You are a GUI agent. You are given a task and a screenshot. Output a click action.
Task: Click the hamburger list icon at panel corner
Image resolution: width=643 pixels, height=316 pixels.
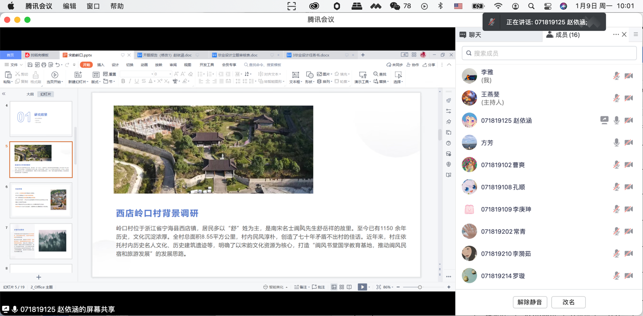635,35
